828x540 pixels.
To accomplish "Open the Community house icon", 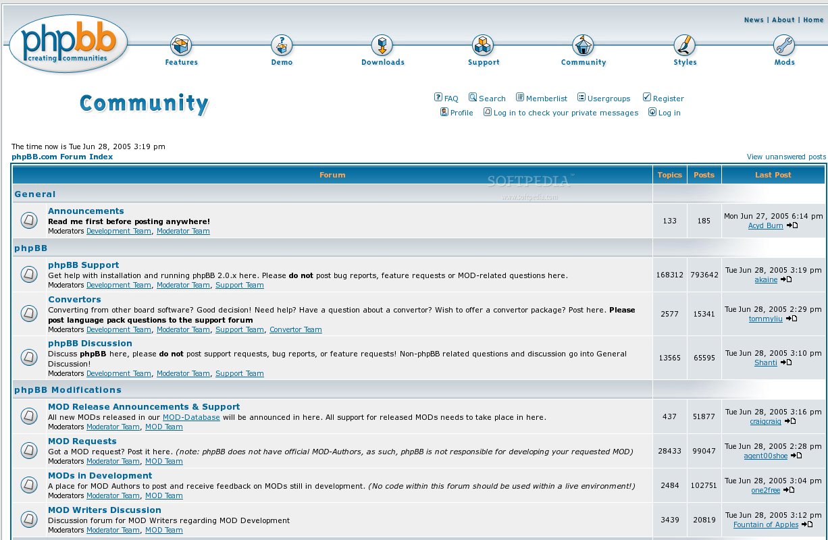I will click(583, 45).
